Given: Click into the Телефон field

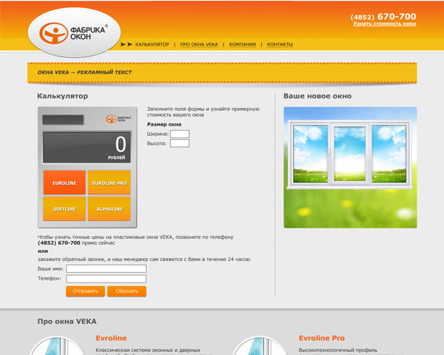Looking at the screenshot, I should tap(106, 279).
